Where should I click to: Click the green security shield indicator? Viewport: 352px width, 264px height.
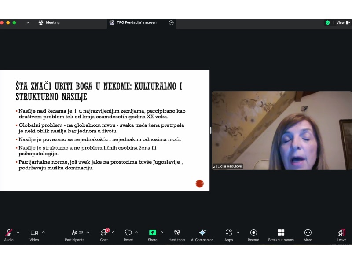328,22
